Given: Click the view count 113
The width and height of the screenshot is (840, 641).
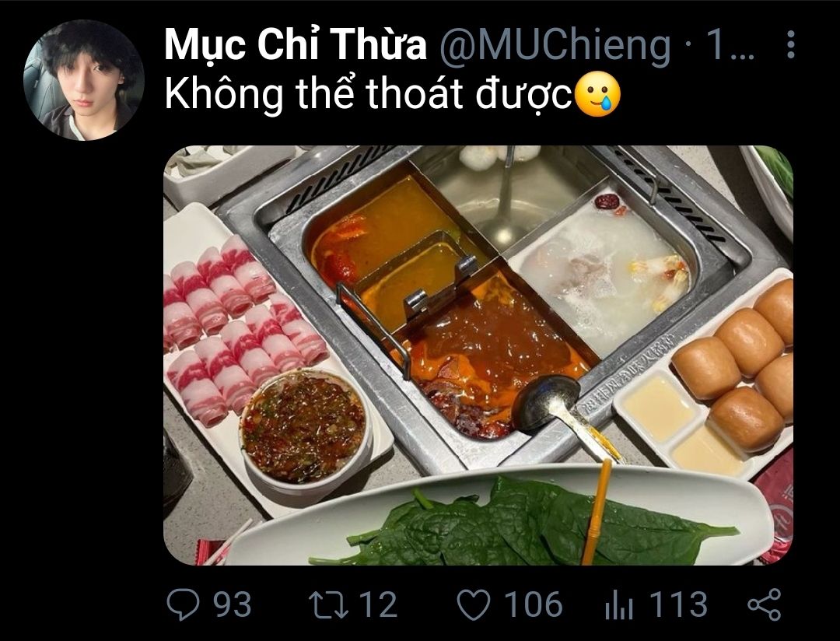Looking at the screenshot, I should click(x=678, y=604).
